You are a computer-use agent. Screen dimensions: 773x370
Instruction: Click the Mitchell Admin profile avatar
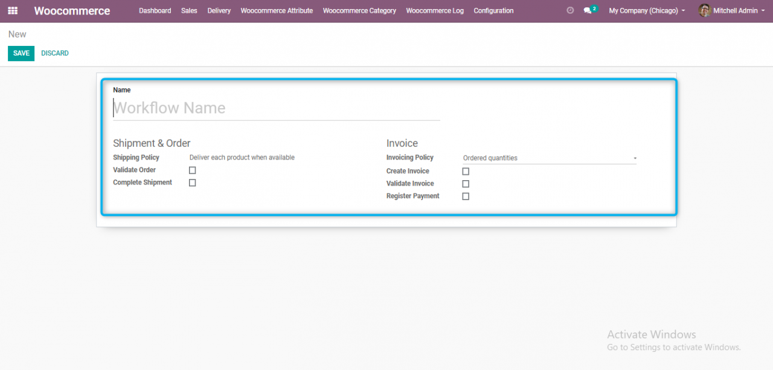coord(705,10)
